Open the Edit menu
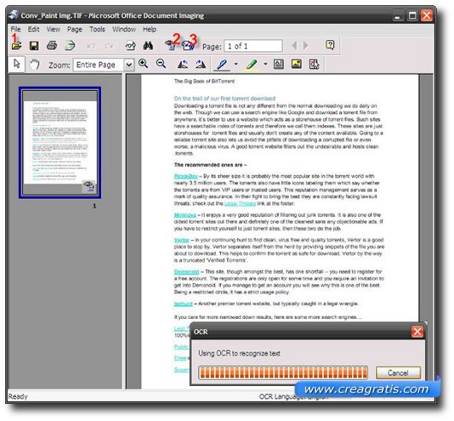This screenshot has width=454, height=421. [33, 29]
